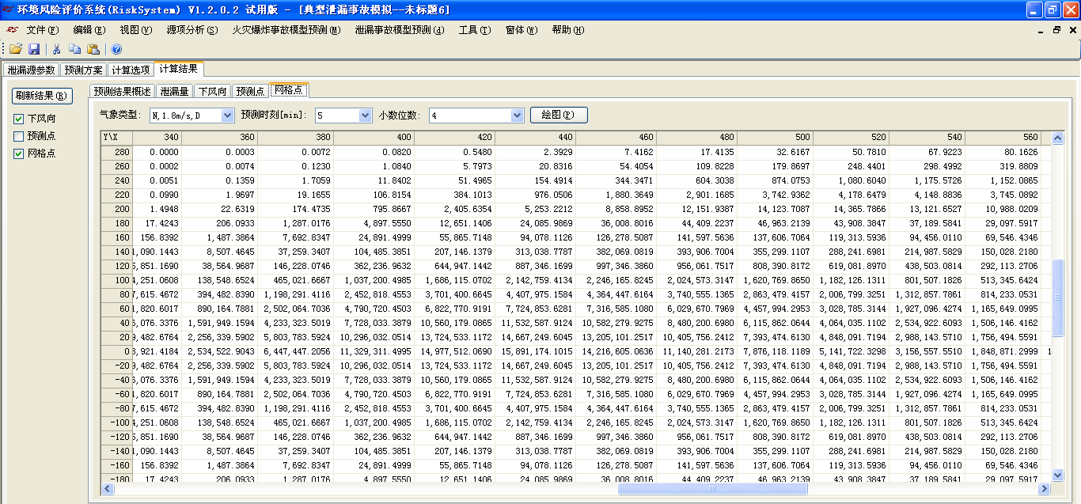Click the column header 340

(x=157, y=137)
